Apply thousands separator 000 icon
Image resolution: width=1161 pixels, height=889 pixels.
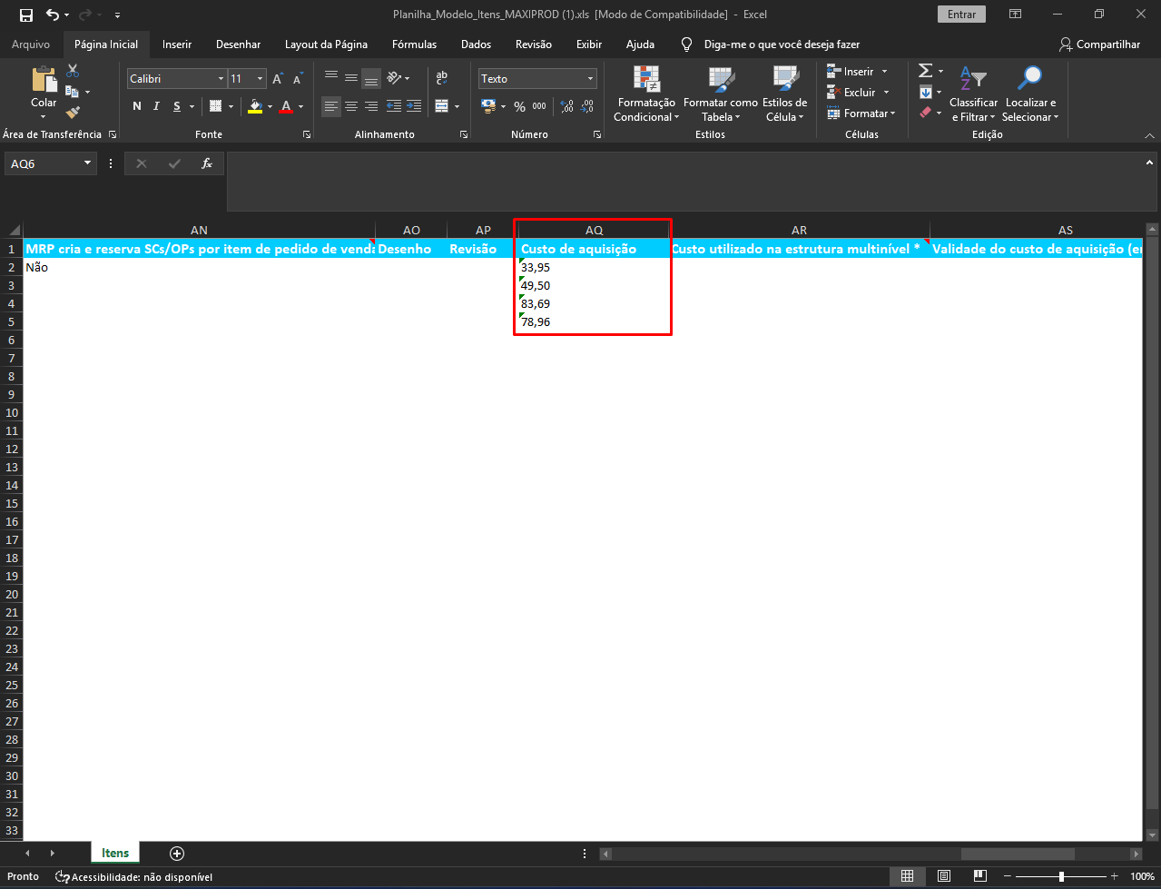click(x=539, y=106)
